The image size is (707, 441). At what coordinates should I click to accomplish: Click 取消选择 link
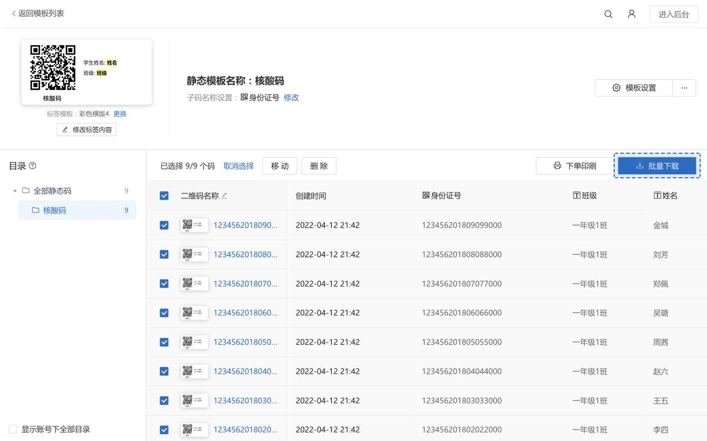239,166
